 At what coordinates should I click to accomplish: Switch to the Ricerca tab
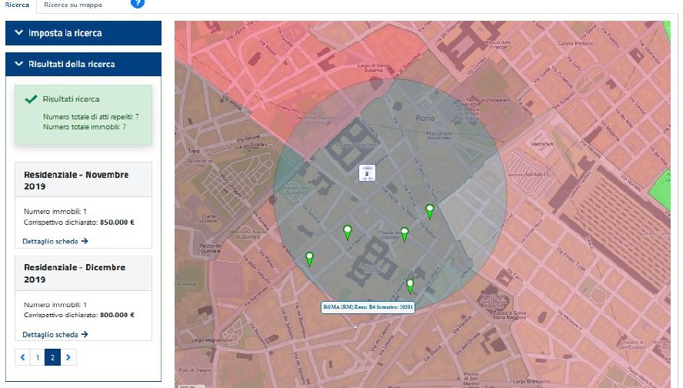pyautogui.click(x=18, y=5)
